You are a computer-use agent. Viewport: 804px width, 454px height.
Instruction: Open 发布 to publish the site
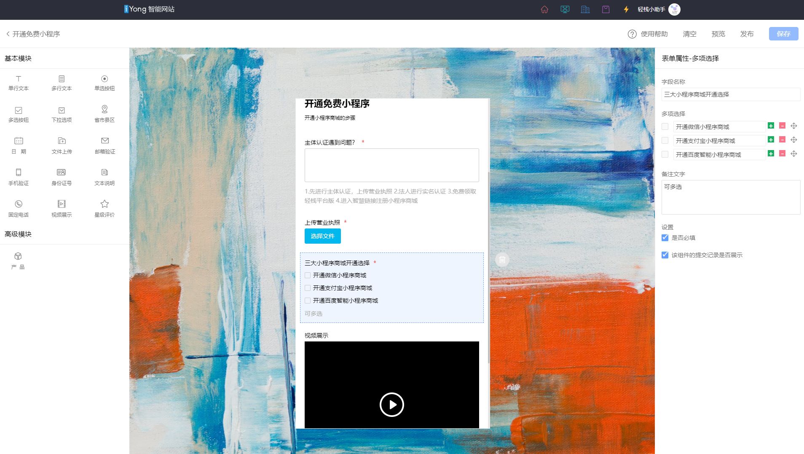[746, 34]
